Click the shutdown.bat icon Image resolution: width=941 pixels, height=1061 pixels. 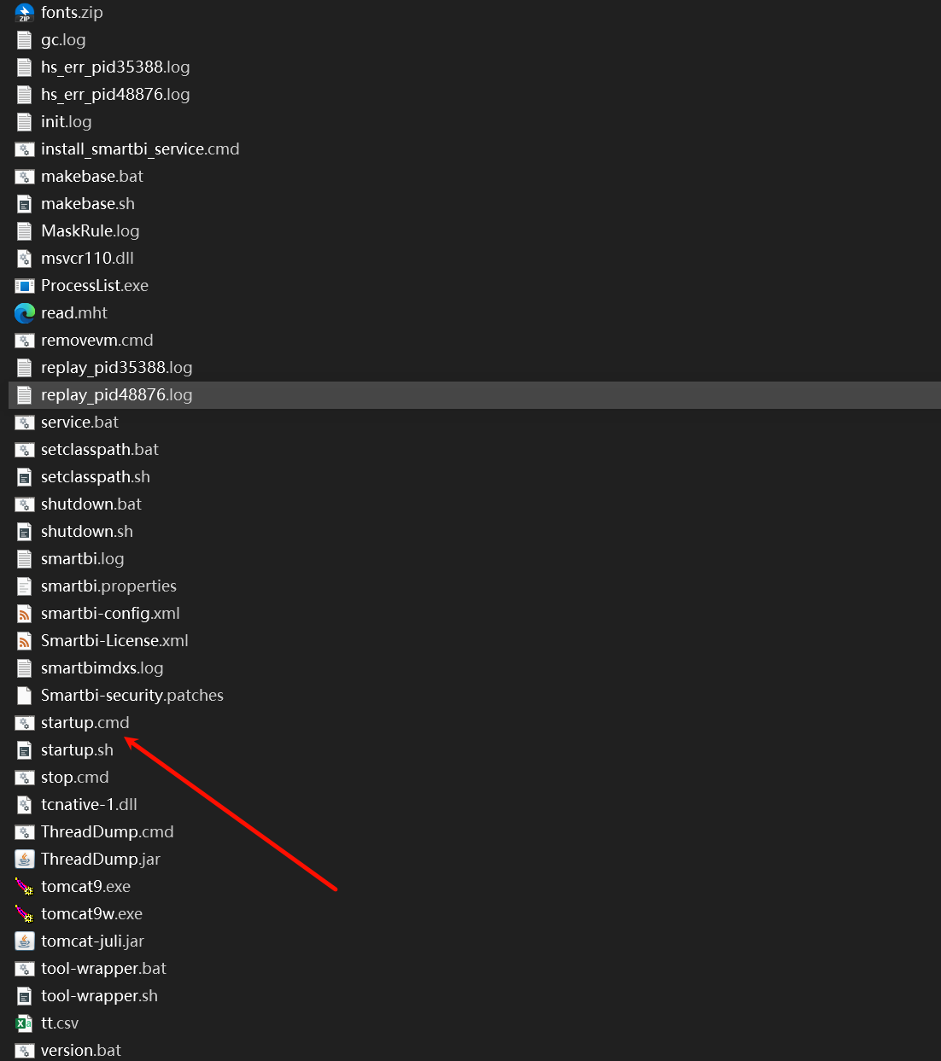tap(25, 504)
